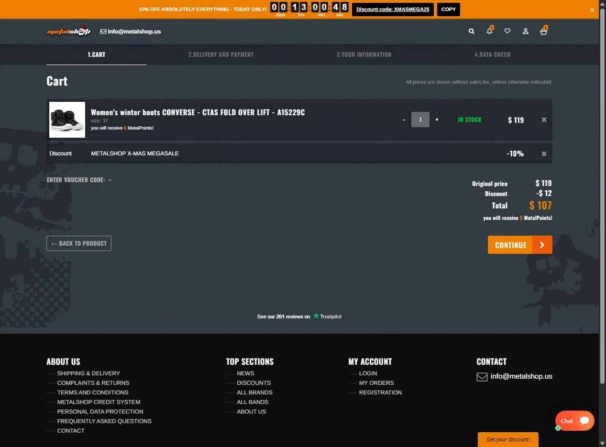The image size is (606, 447).
Task: Decrease boots quantity with minus button
Action: pyautogui.click(x=404, y=120)
